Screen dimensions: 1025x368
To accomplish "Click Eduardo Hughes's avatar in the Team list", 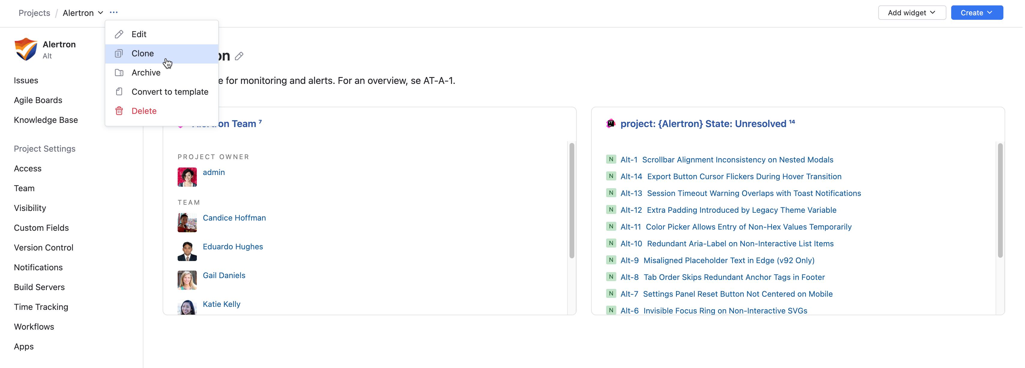I will (x=187, y=251).
